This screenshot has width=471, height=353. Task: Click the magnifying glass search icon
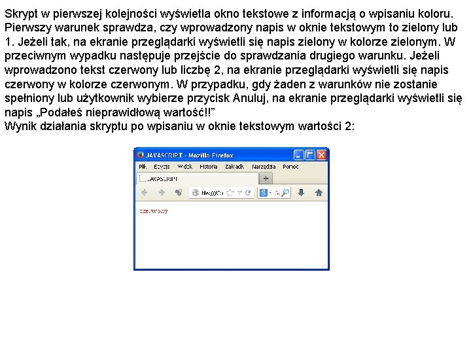click(x=285, y=192)
